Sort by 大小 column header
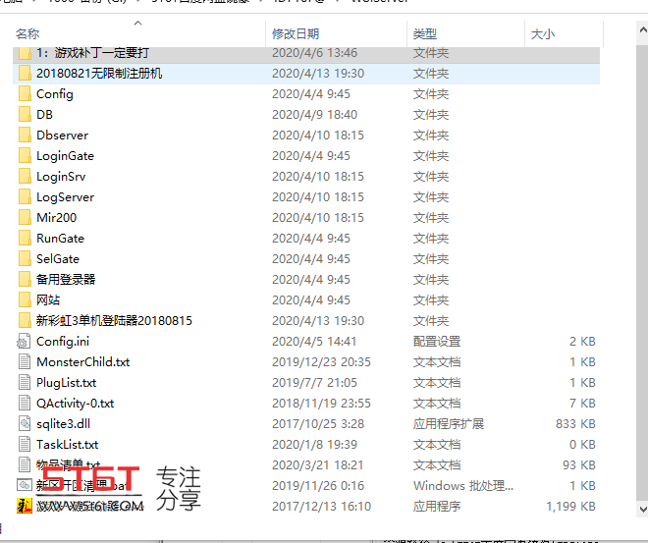This screenshot has width=648, height=543. click(x=543, y=34)
